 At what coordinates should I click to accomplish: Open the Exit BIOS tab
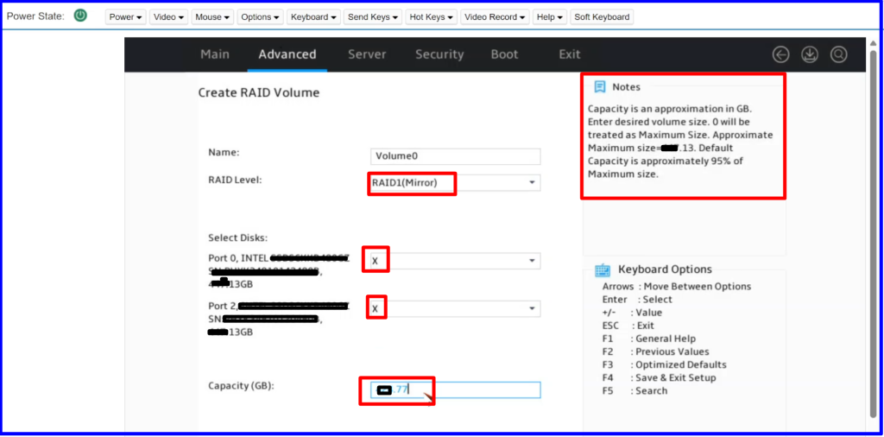[x=570, y=54]
